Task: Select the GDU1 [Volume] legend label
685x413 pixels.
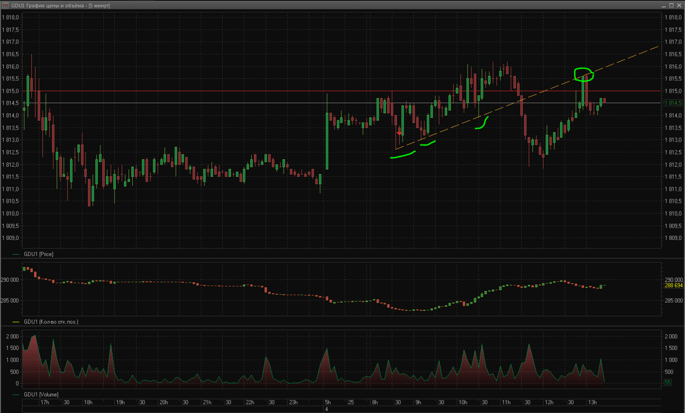Action: [41, 394]
